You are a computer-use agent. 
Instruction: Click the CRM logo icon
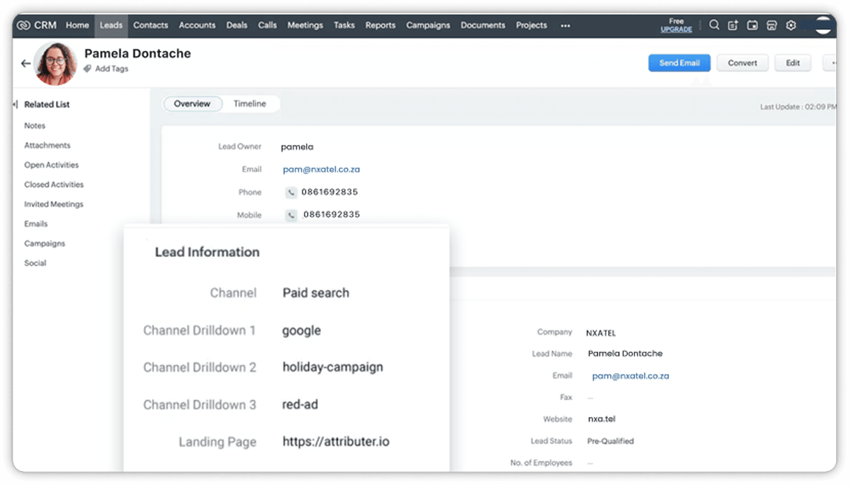tap(23, 25)
